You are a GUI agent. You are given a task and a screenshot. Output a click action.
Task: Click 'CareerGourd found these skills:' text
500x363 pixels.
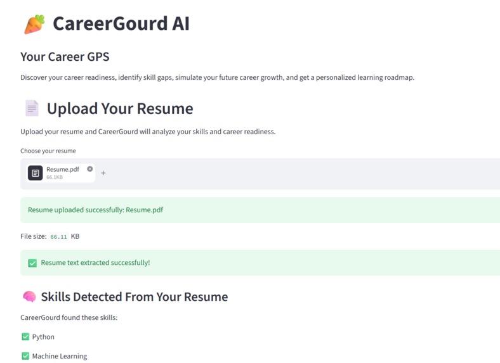point(69,317)
